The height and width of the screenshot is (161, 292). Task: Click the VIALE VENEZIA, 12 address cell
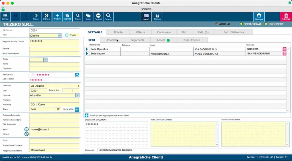point(220,53)
